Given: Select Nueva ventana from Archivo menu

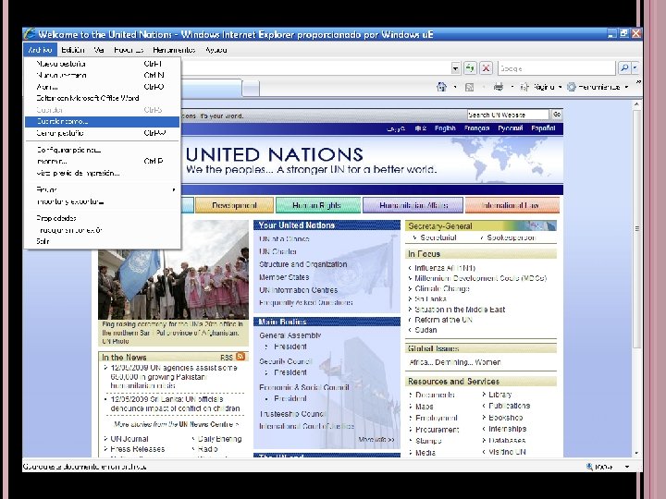Looking at the screenshot, I should (102, 75).
